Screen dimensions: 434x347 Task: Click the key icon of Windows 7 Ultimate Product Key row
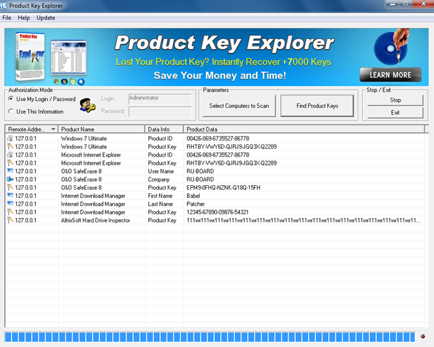pyautogui.click(x=10, y=146)
